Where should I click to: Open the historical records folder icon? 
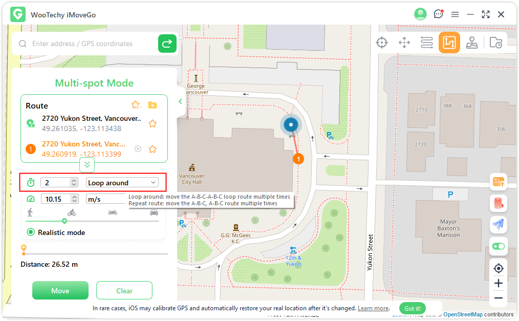coord(495,43)
